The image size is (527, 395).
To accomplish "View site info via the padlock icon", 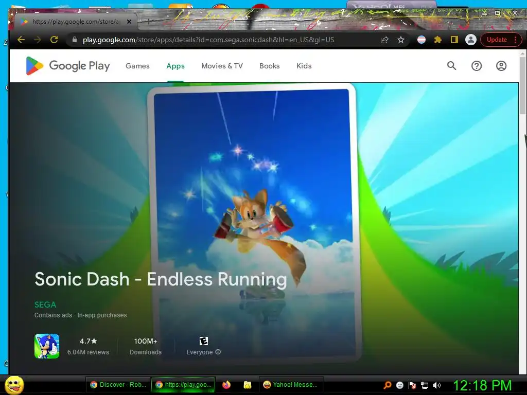I will [x=75, y=40].
